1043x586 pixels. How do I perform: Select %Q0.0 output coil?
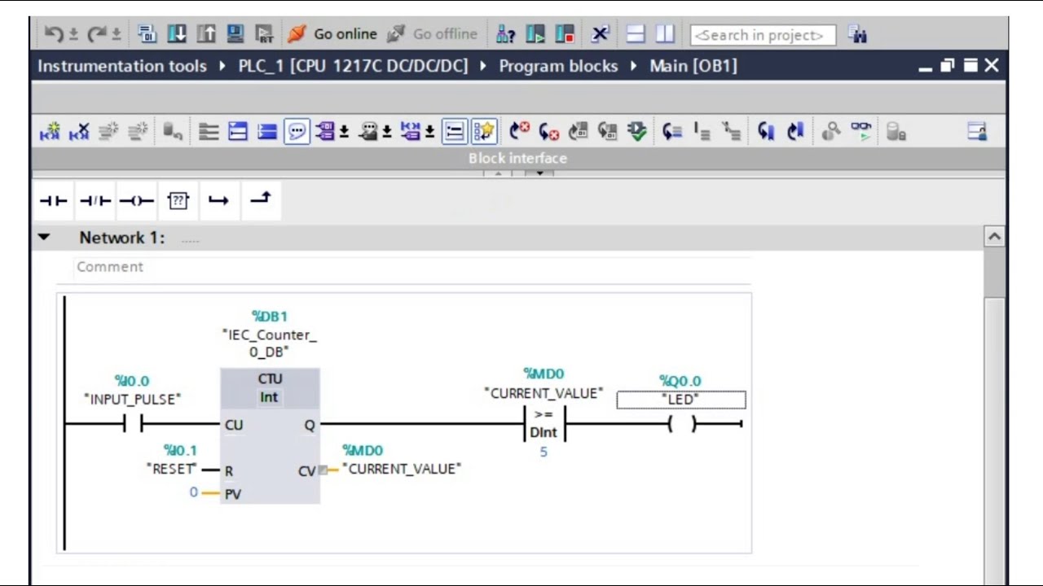682,424
